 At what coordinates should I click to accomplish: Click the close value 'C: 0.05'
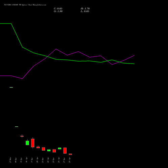58,9
